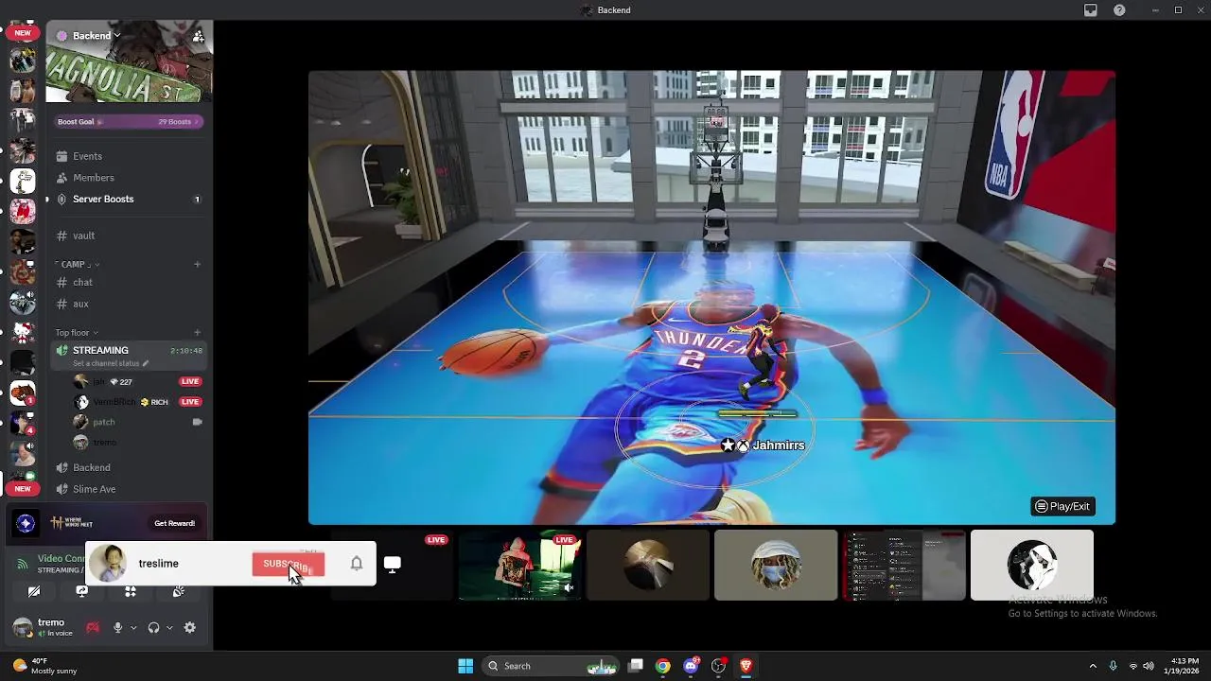
Task: Open Brave browser from taskbar
Action: (746, 666)
